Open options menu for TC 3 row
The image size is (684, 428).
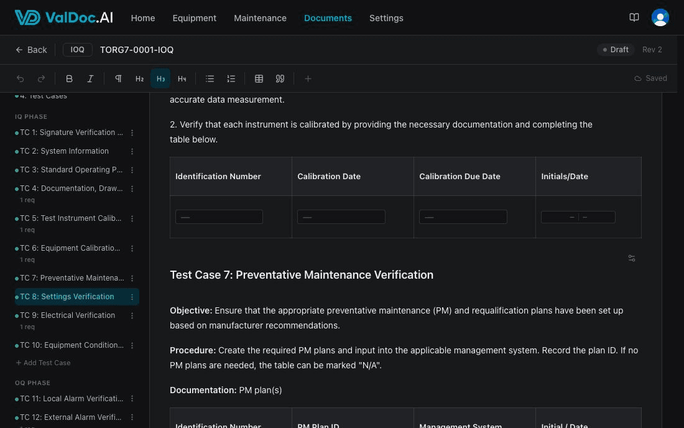pos(132,170)
